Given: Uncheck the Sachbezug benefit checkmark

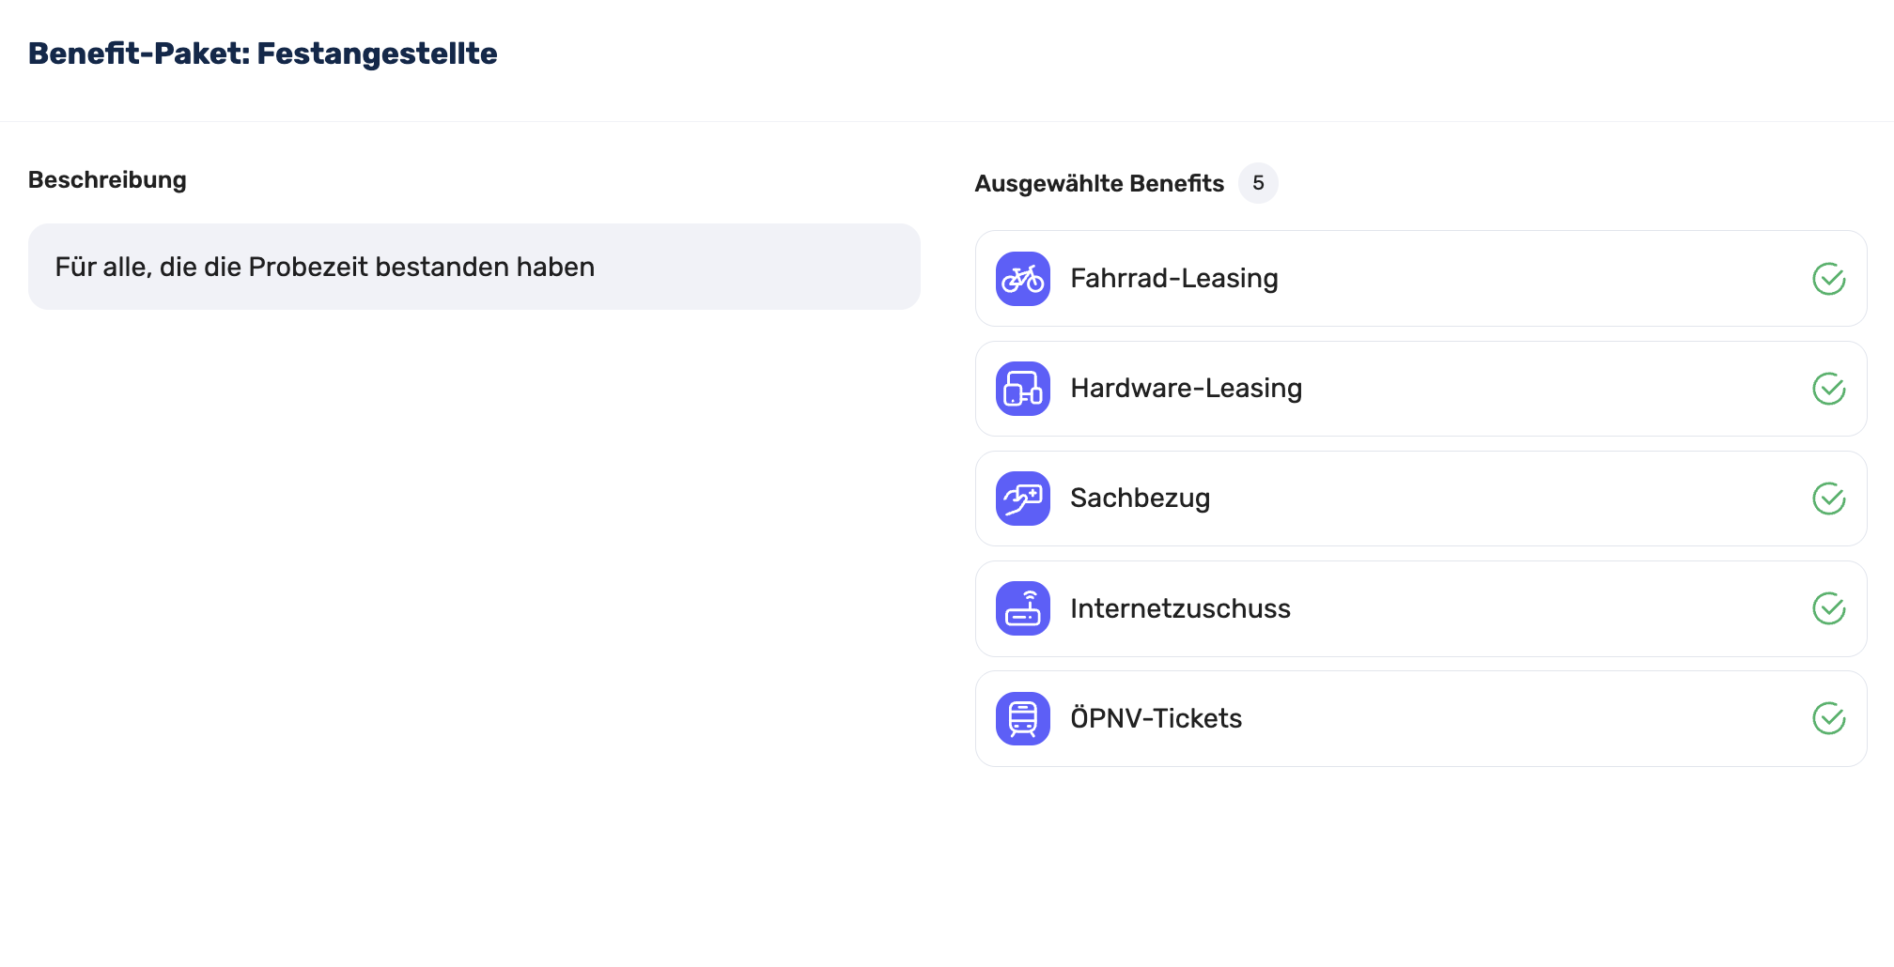Looking at the screenshot, I should [x=1828, y=499].
